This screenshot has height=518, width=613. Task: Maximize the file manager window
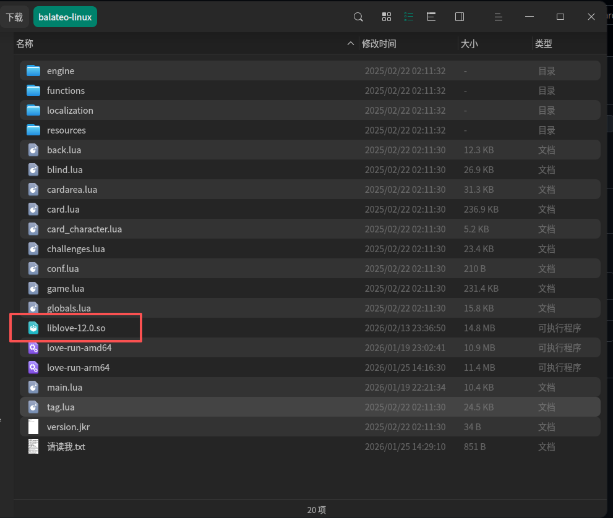click(560, 17)
